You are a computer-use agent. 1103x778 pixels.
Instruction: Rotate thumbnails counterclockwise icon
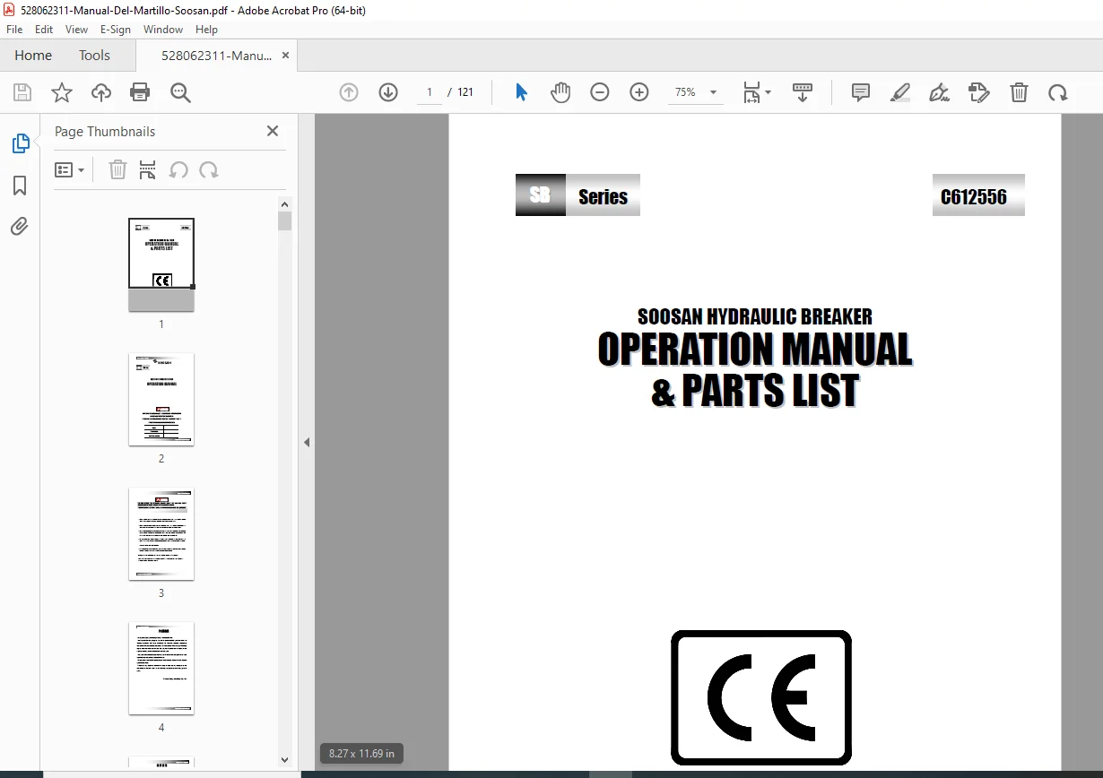[178, 170]
